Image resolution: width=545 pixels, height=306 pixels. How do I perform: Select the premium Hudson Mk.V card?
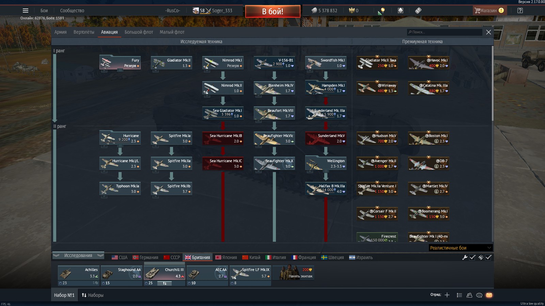point(377,138)
